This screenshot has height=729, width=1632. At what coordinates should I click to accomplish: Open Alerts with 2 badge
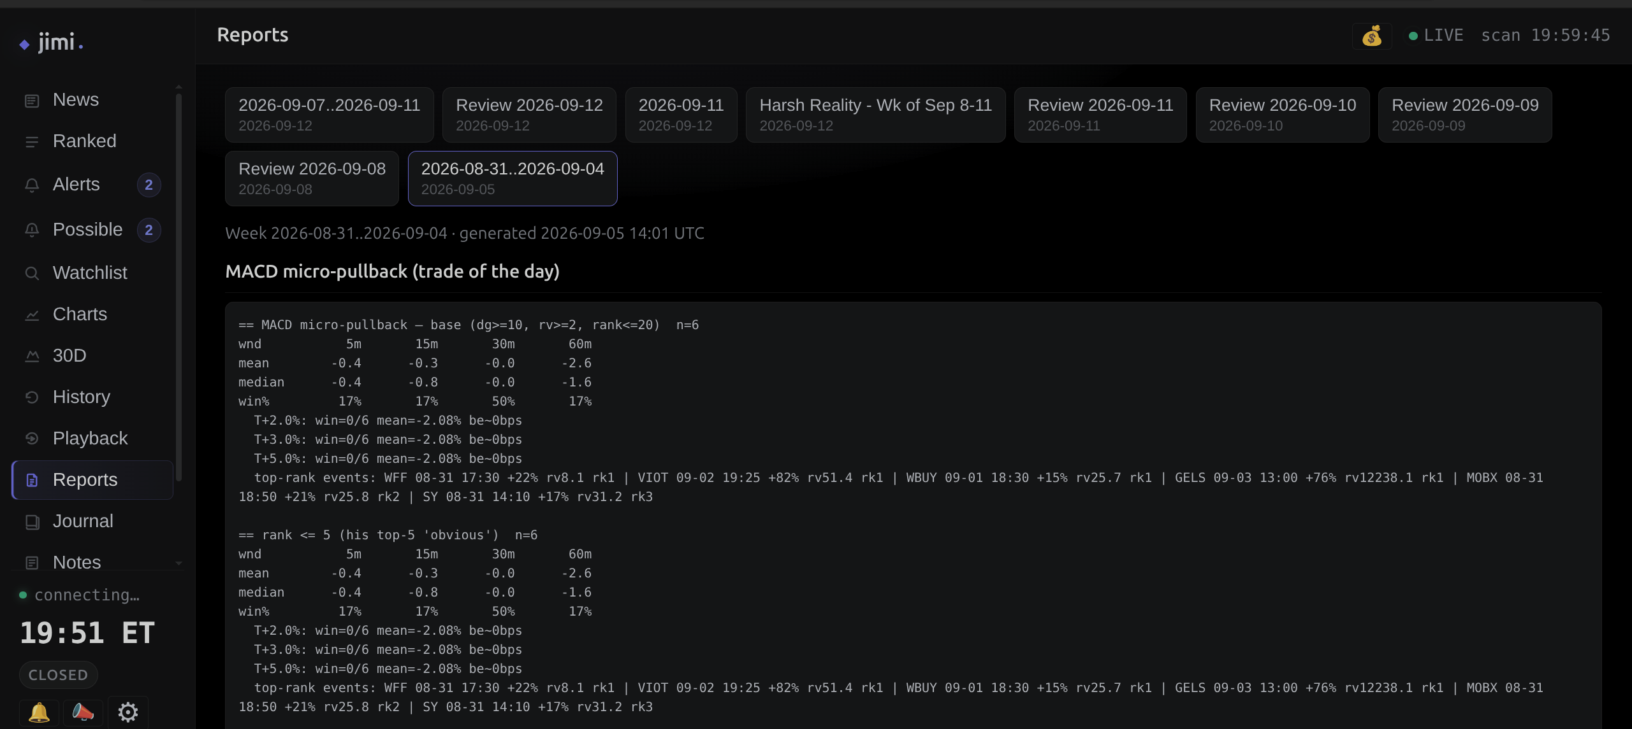(92, 185)
